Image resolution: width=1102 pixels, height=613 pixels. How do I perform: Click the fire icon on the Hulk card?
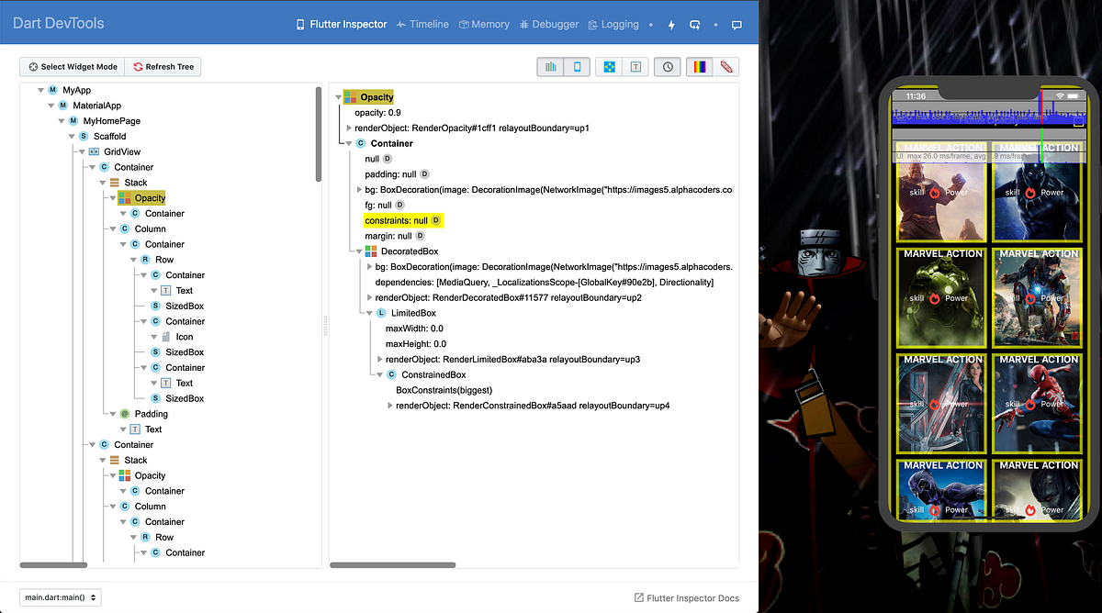click(935, 298)
